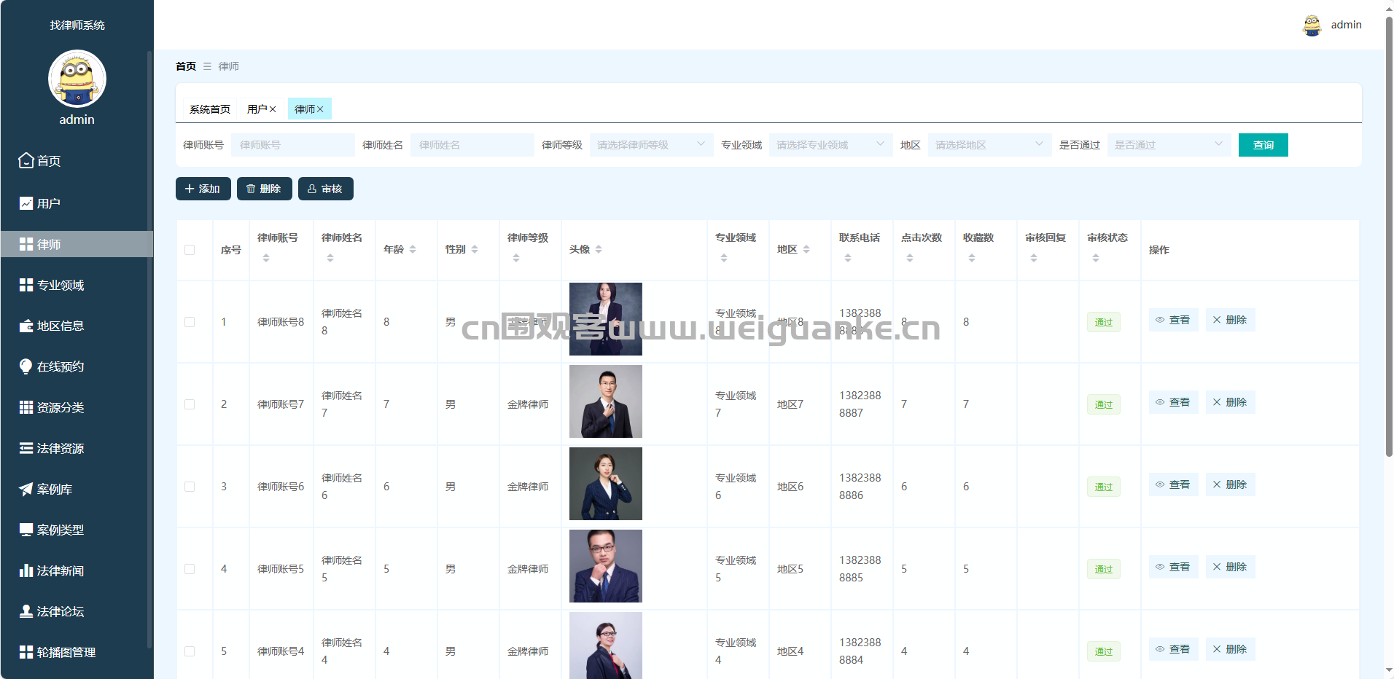The height and width of the screenshot is (679, 1394).
Task: Click the 添加 button
Action: [203, 189]
